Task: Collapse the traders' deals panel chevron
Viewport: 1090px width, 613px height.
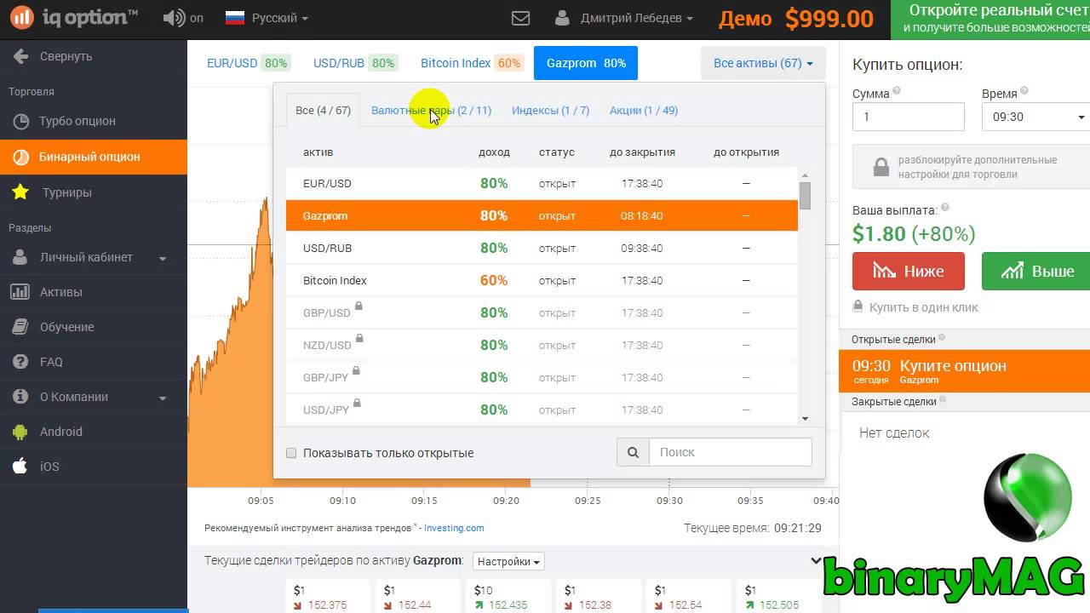Action: [x=816, y=561]
